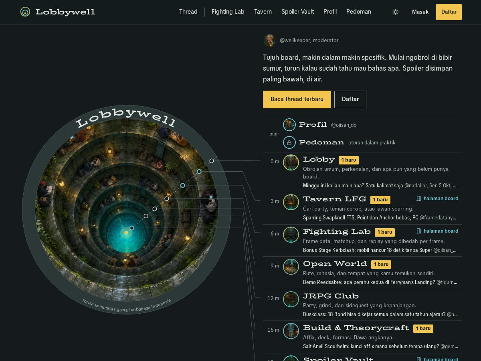This screenshot has height=361, width=481.
Task: Click the Lobbywell ring logo icon
Action: pos(25,12)
